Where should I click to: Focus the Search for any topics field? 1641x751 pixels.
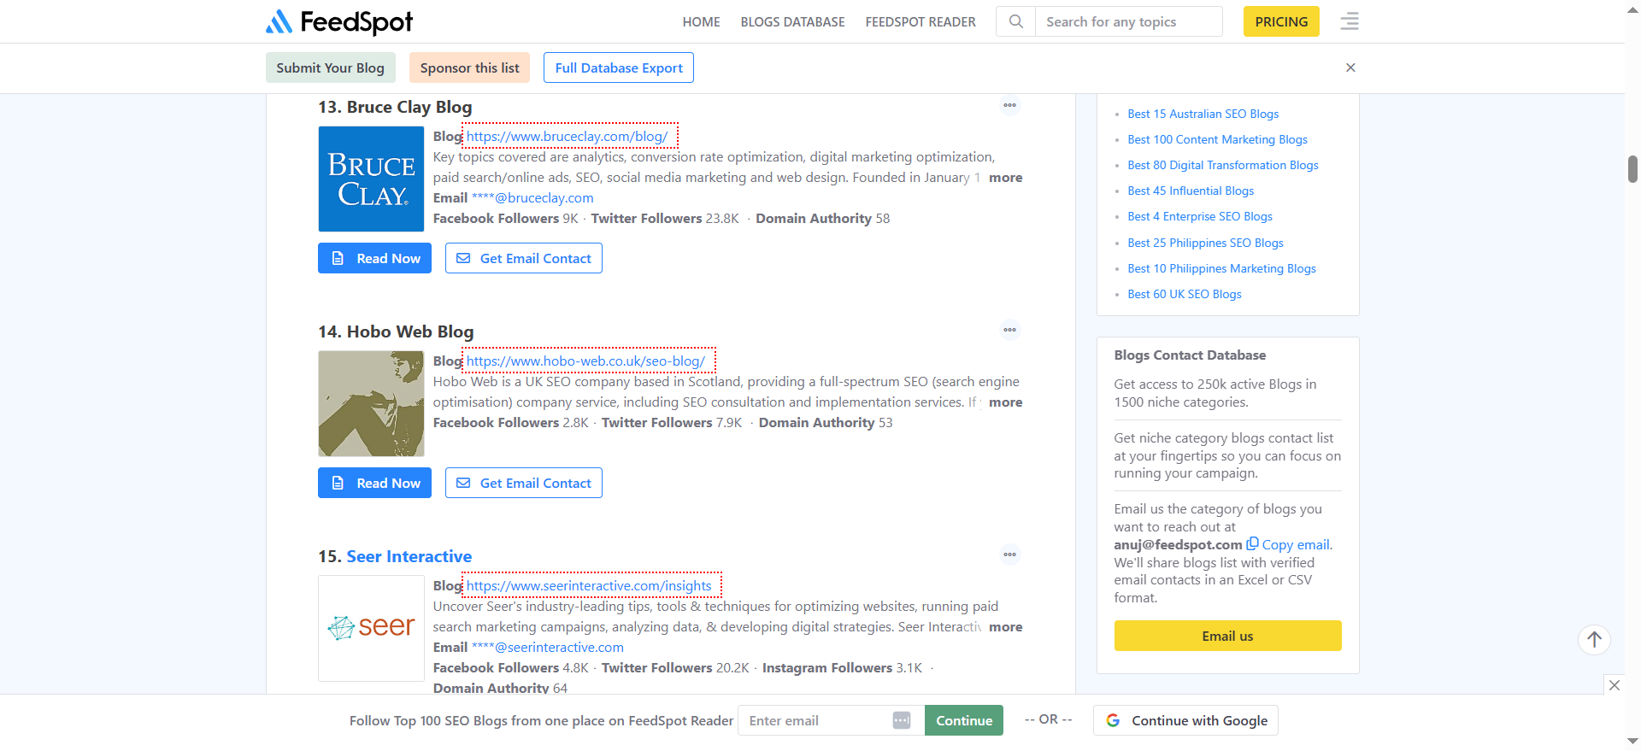click(x=1128, y=21)
